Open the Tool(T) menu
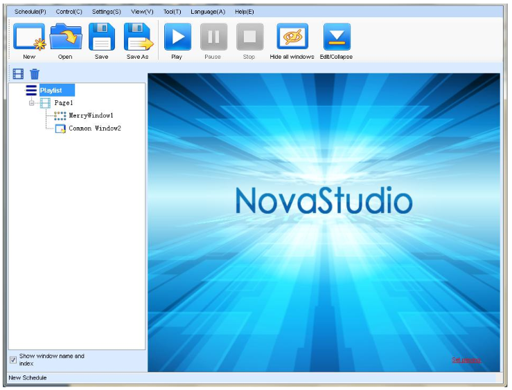 point(172,12)
